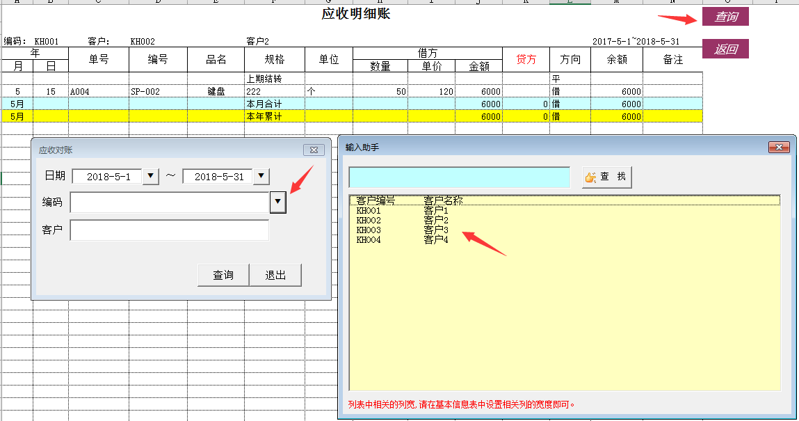The height and width of the screenshot is (421, 799).
Task: Click the 单号 column header
Action: coord(98,60)
